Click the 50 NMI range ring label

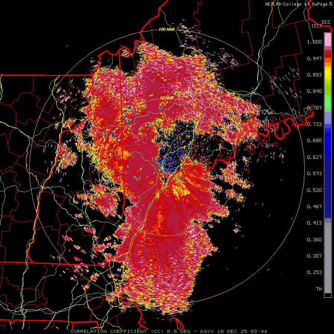pos(167,98)
